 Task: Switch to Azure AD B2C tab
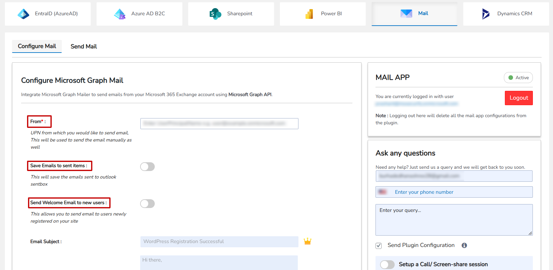(139, 14)
